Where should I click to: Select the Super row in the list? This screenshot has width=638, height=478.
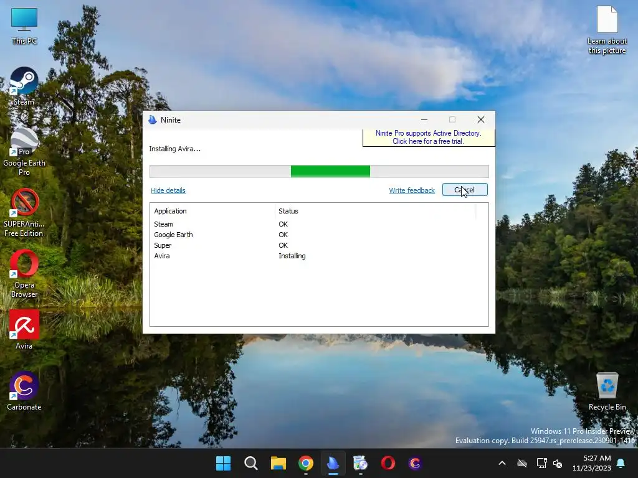(x=319, y=245)
